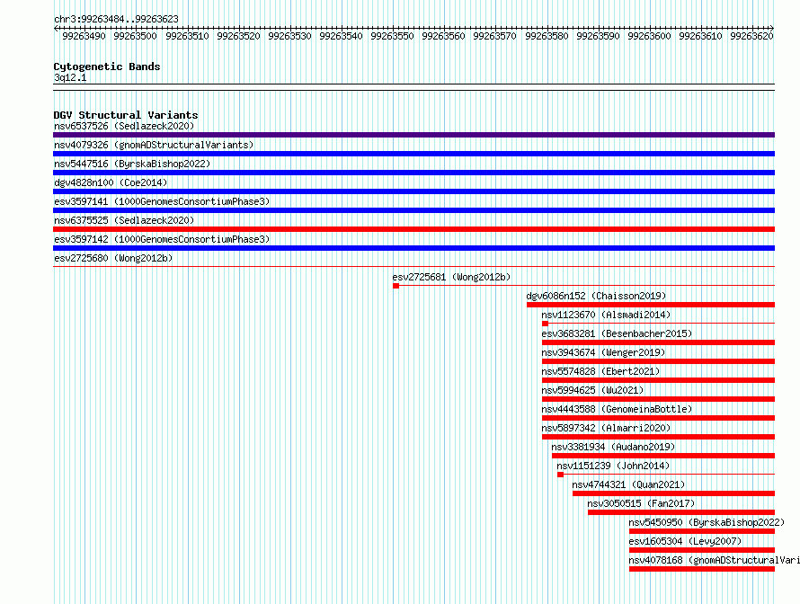Open the esv3597142 (1000GenomesConsortiumPhase3) label
Viewport: 800px width, 604px height.
pyautogui.click(x=162, y=239)
